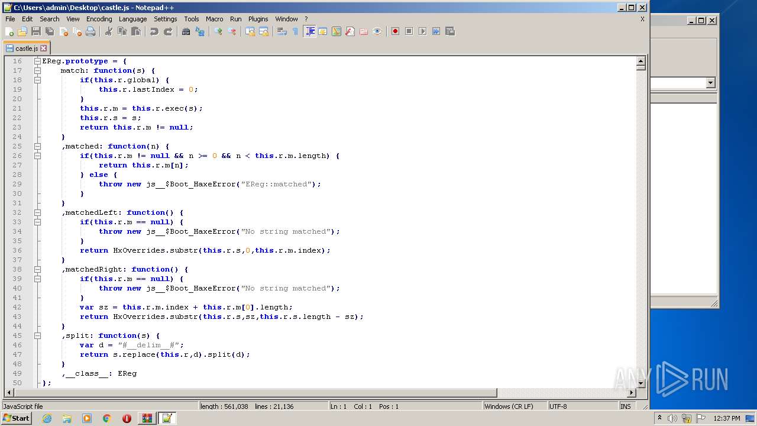Open the Document Map panel icon

[337, 31]
